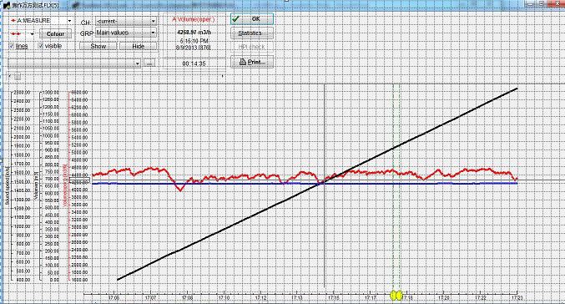The height and width of the screenshot is (304, 565).
Task: Click the horizontal scrollbar thumb under controls
Action: [18, 76]
